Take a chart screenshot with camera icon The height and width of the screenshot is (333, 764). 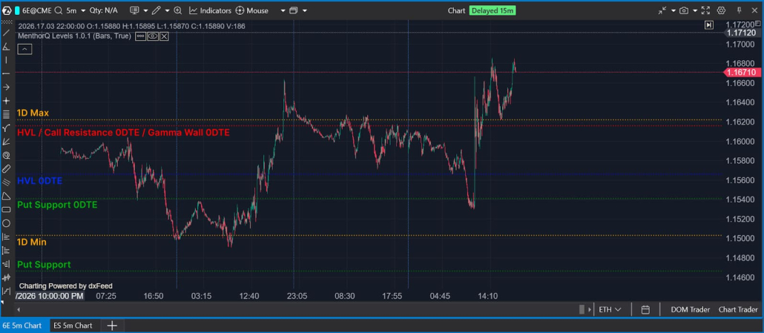pos(684,10)
